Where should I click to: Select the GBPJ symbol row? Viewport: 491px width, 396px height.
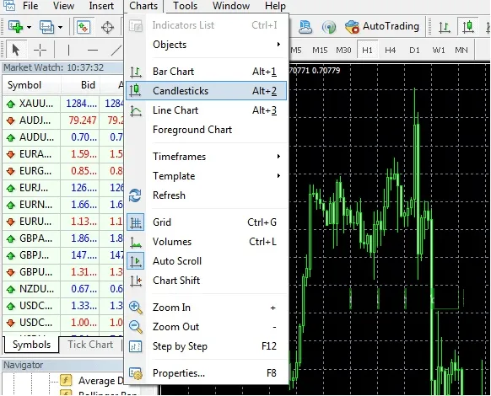point(63,255)
